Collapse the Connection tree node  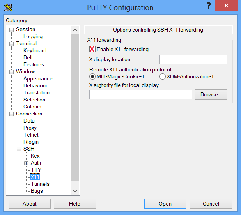coord(11,114)
